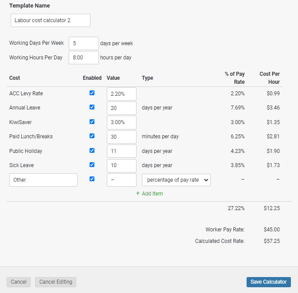
Task: Click the ACC Levy Rate value field
Action: pos(122,94)
